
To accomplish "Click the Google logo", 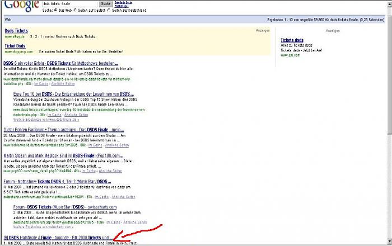I will [x=18, y=5].
